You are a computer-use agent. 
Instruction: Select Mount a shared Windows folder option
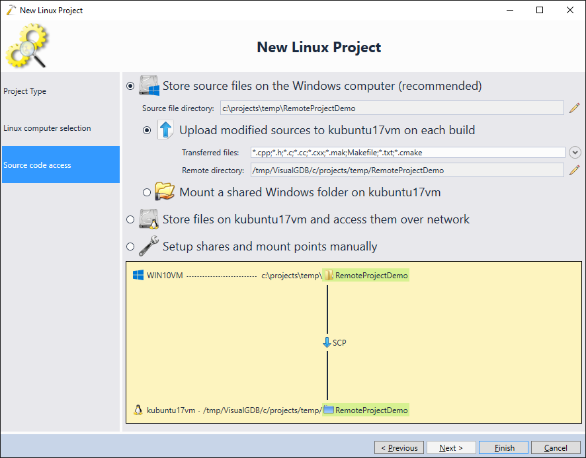click(x=147, y=192)
